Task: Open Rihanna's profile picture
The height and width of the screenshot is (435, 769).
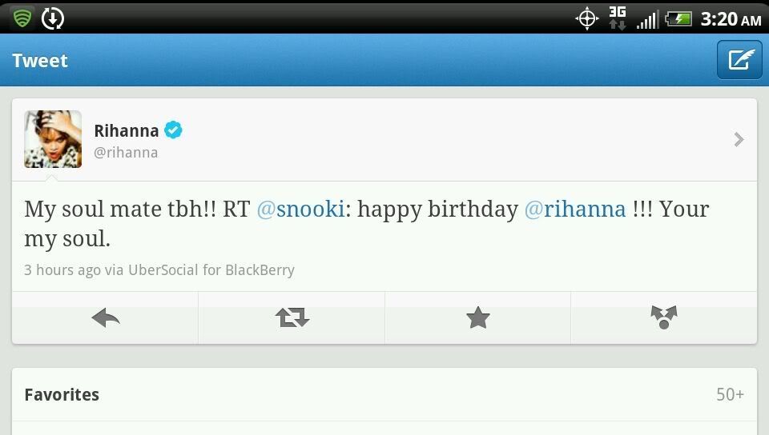Action: [x=53, y=139]
